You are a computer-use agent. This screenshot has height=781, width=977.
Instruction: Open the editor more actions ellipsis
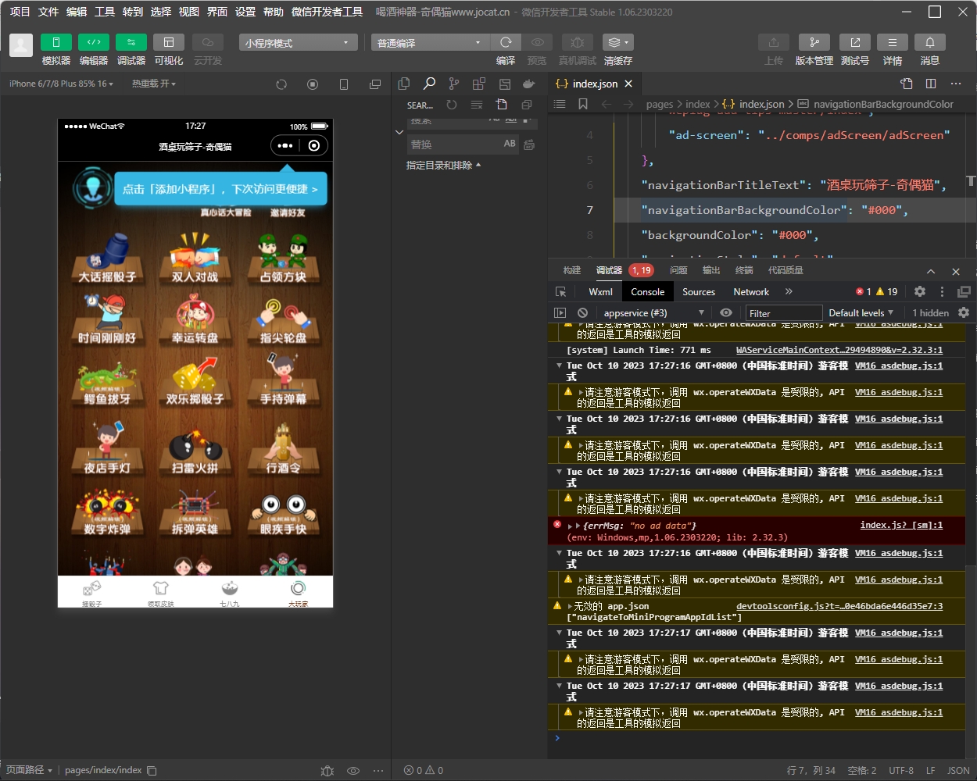[x=956, y=84]
